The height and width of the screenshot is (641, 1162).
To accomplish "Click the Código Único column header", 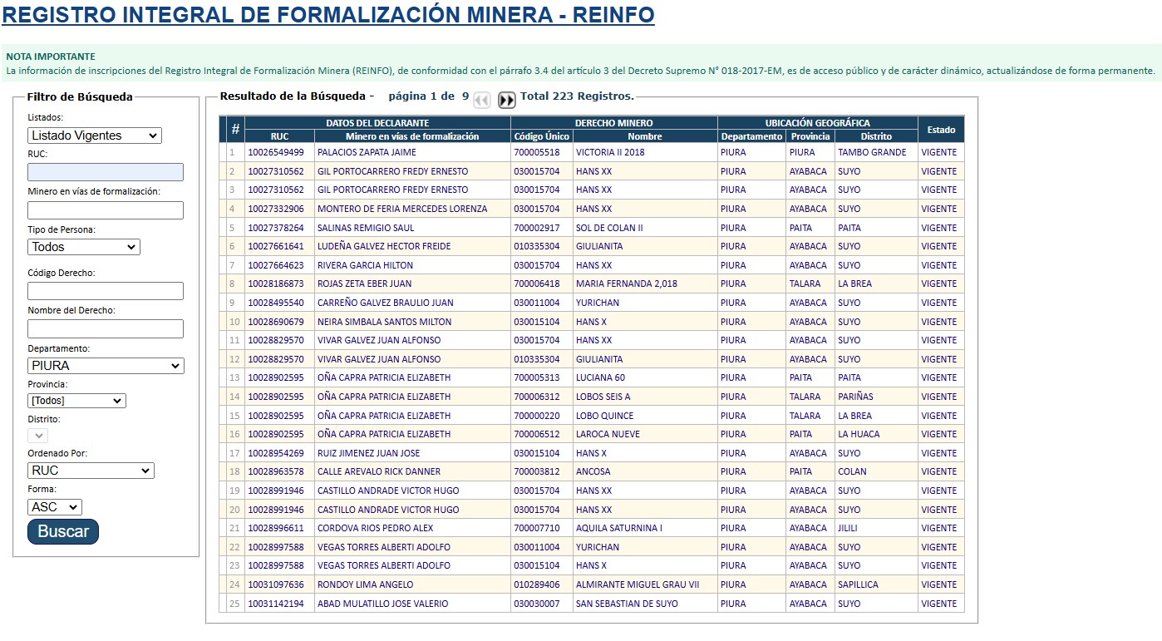I will [542, 136].
